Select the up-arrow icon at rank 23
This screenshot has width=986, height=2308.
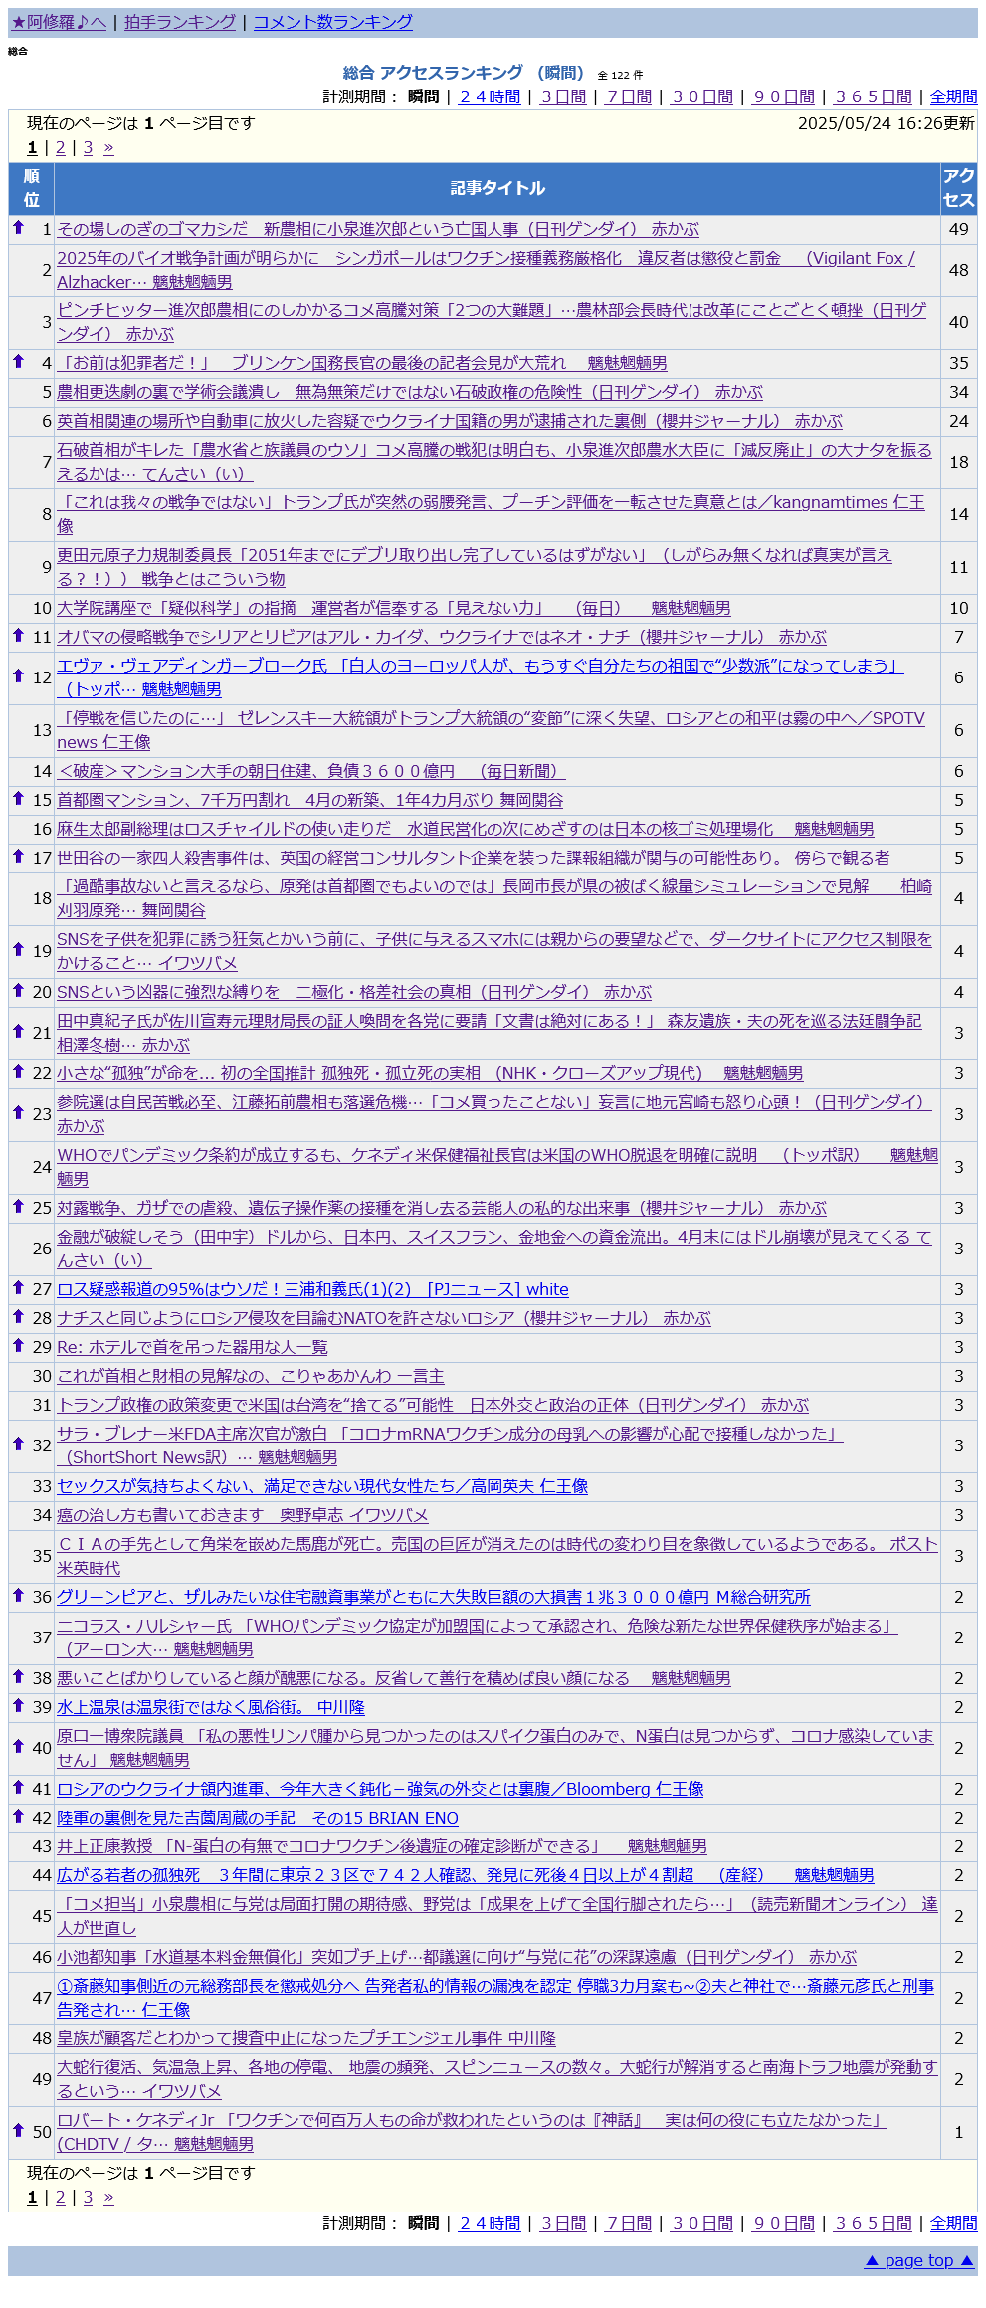click(18, 1113)
